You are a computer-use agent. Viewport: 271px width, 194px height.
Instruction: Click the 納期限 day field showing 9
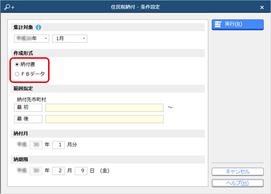[x=81, y=171]
